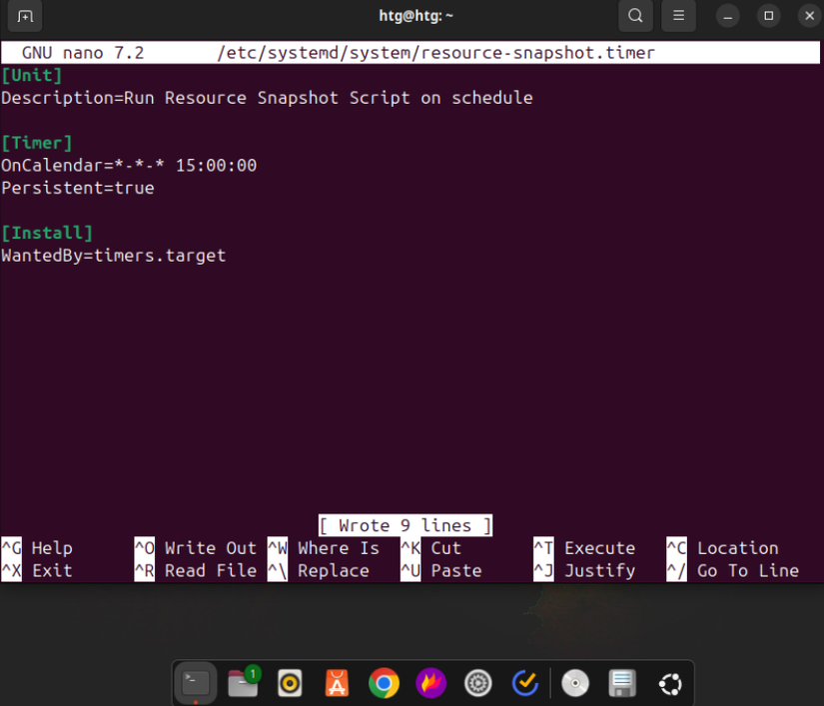Viewport: 824px width, 706px height.
Task: Launch Google Chrome from the dock
Action: click(385, 683)
